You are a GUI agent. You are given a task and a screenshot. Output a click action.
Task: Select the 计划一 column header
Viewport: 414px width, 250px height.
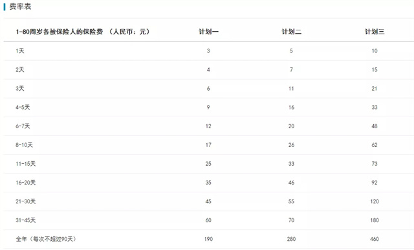208,32
